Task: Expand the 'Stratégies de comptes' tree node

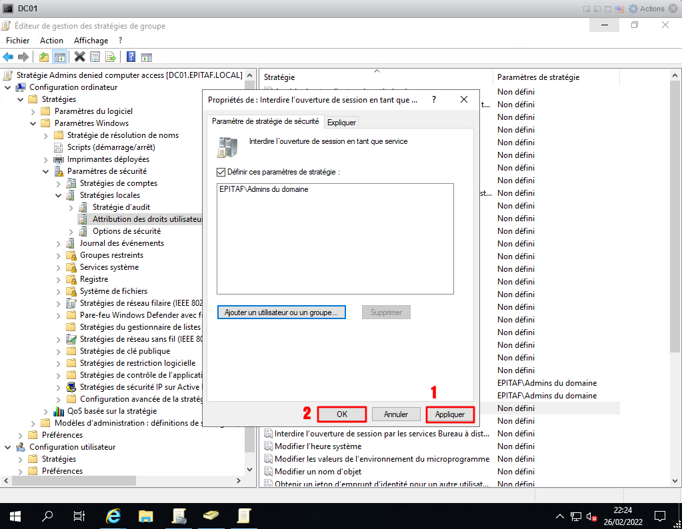Action: coord(59,183)
